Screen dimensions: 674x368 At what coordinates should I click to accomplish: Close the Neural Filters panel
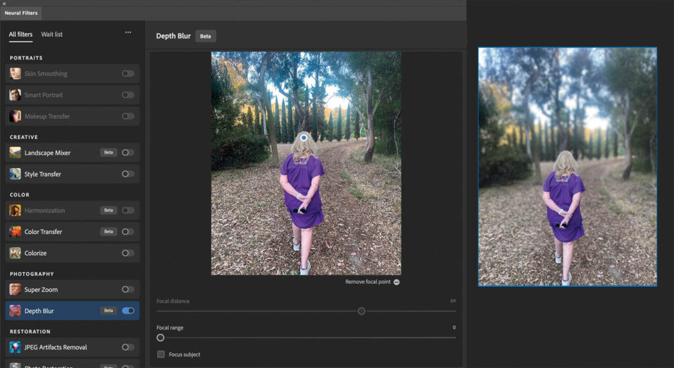pos(4,3)
